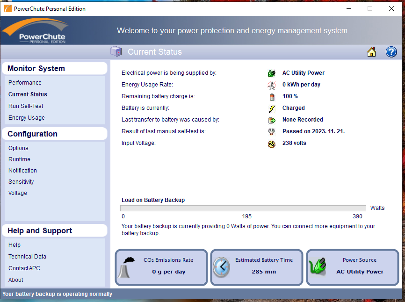Click the Power Source tile
This screenshot has width=405, height=302.
click(x=353, y=267)
